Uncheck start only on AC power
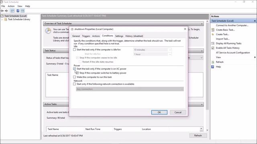This screenshot has width=257, height=144. click(x=74, y=69)
